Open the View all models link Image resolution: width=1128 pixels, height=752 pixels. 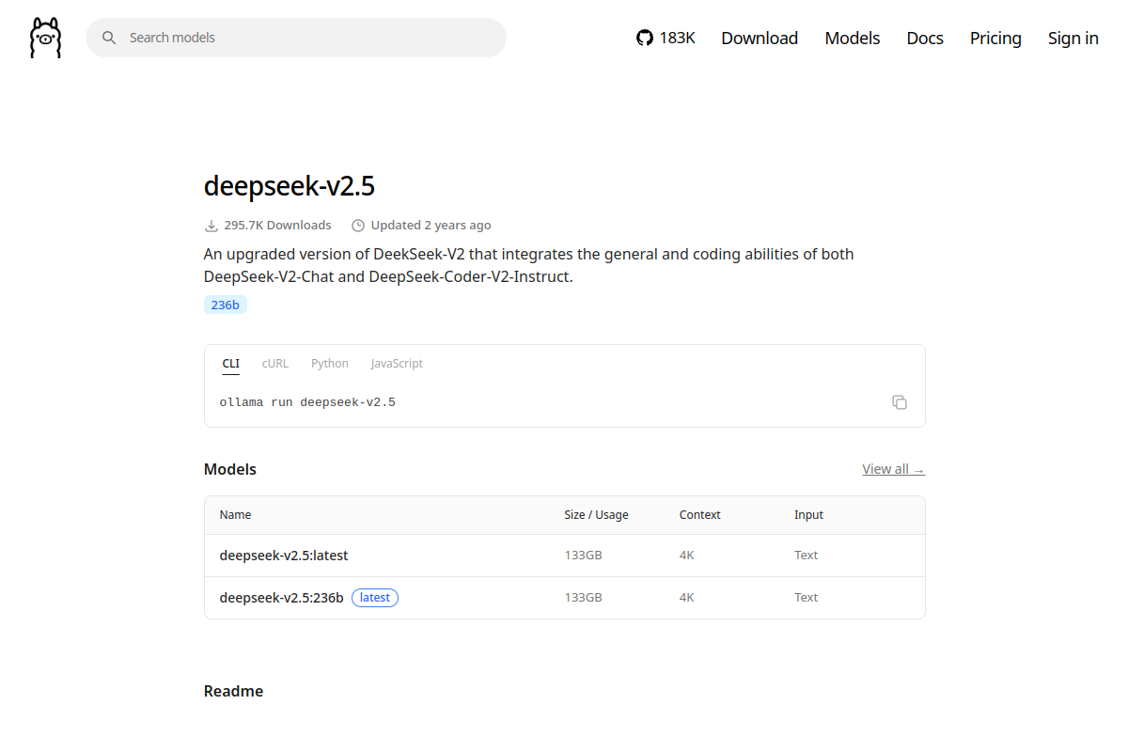point(894,469)
